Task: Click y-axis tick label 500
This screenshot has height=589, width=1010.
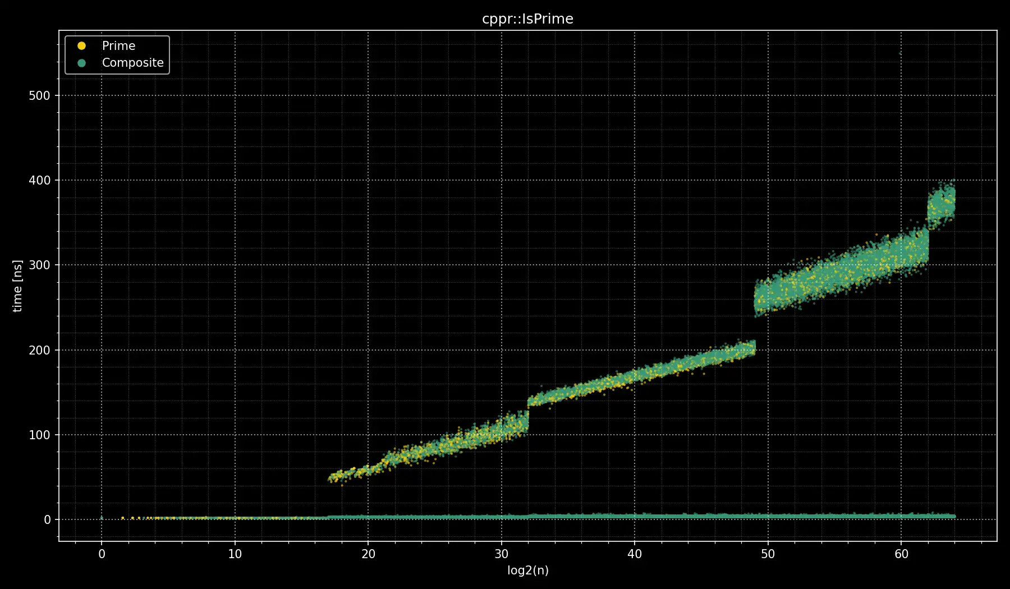Action: (39, 96)
